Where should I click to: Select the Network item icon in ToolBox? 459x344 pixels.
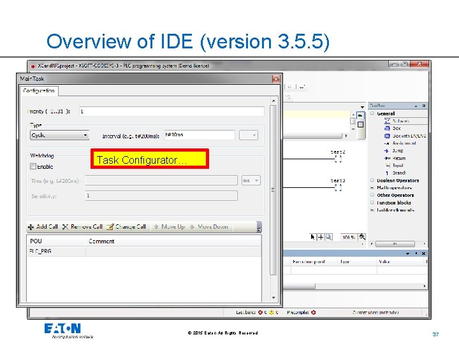click(x=387, y=121)
